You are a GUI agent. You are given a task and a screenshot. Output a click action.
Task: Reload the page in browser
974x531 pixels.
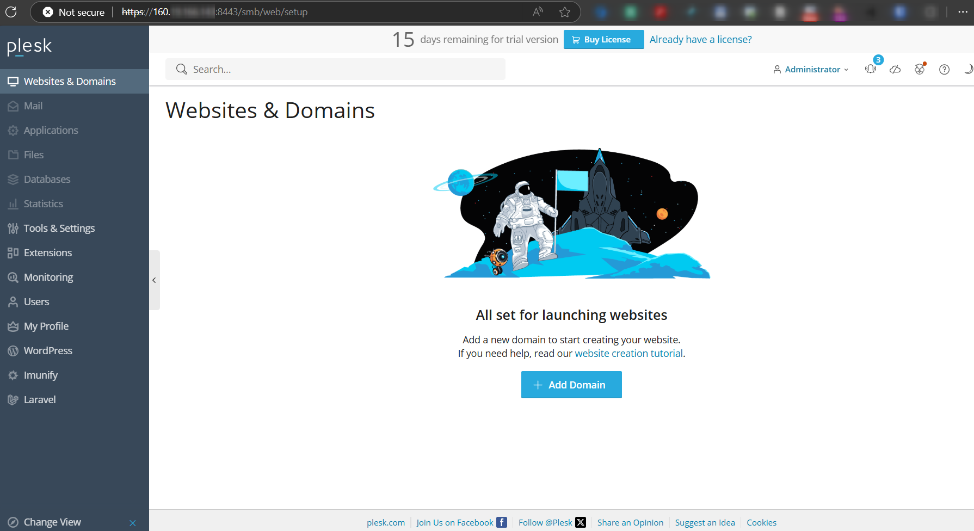coord(11,11)
